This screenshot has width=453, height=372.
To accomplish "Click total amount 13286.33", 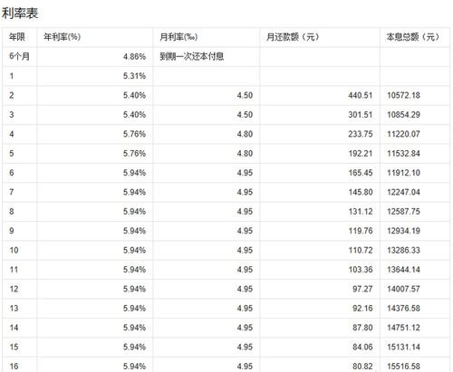I will pos(403,250).
